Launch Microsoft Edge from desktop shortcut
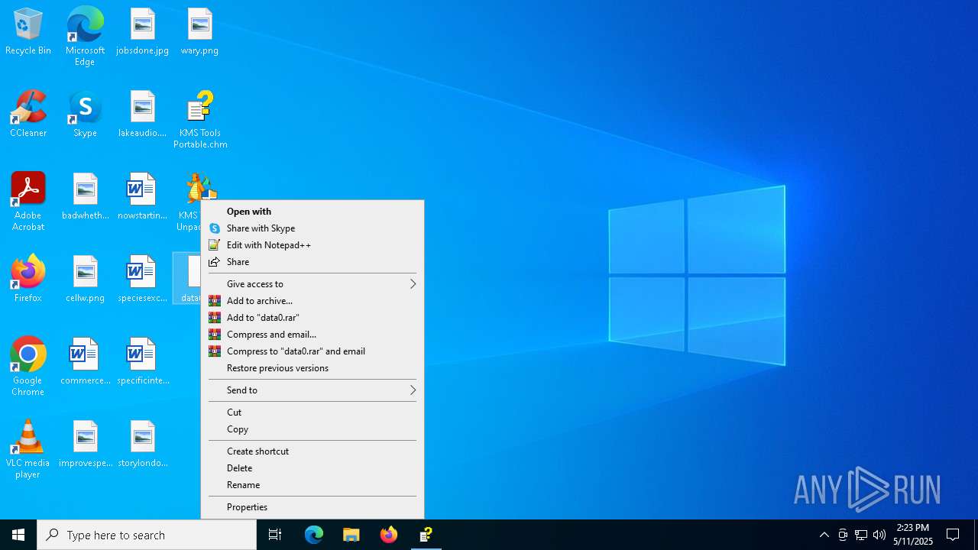This screenshot has height=550, width=978. (85, 37)
